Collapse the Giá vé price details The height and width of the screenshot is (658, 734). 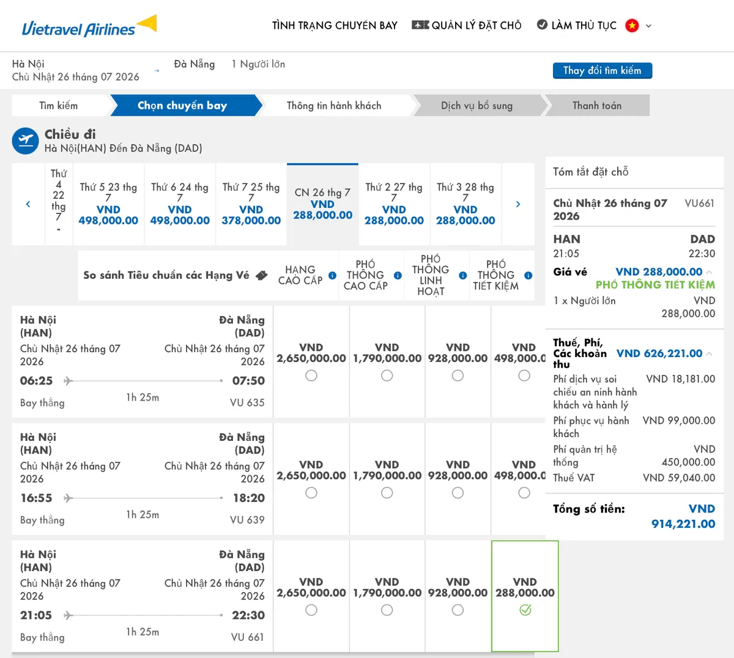[x=710, y=272]
